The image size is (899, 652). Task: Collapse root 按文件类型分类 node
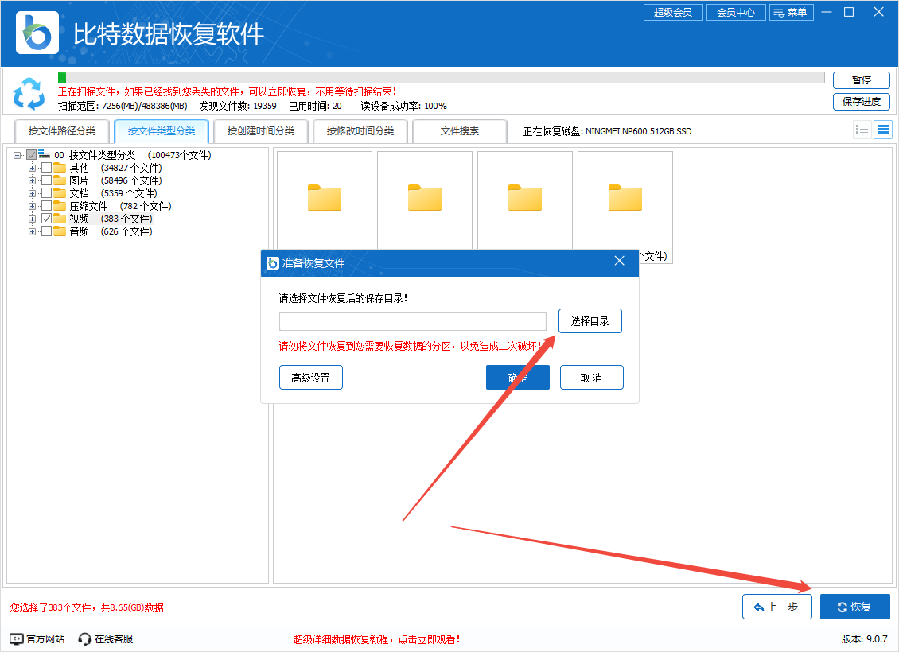18,155
